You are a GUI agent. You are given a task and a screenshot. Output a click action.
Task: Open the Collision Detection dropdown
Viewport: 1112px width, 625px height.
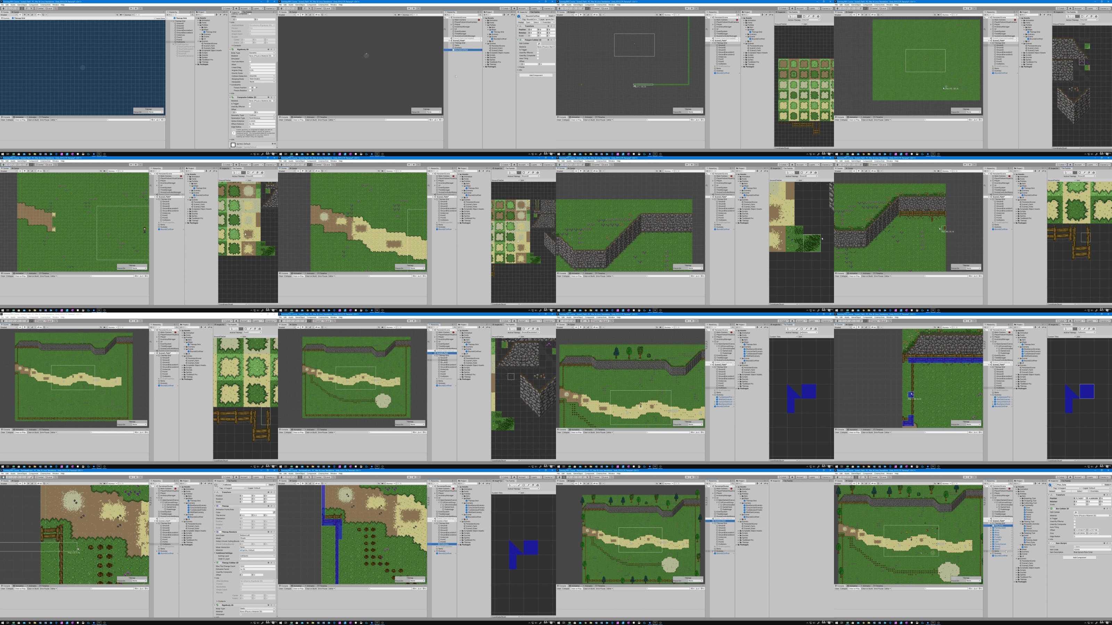click(x=262, y=76)
